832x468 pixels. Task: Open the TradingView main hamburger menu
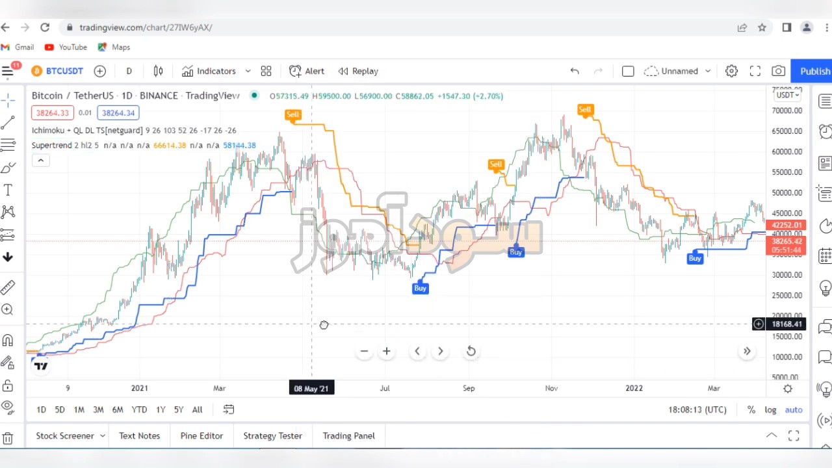pos(8,71)
